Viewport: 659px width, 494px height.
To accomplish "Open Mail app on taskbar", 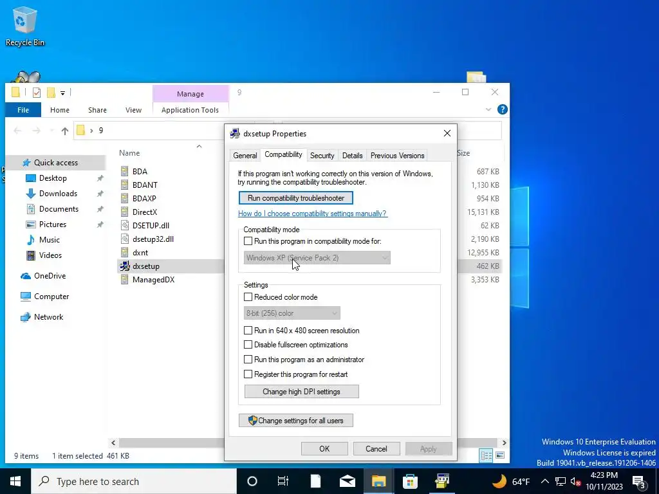I will click(x=347, y=481).
